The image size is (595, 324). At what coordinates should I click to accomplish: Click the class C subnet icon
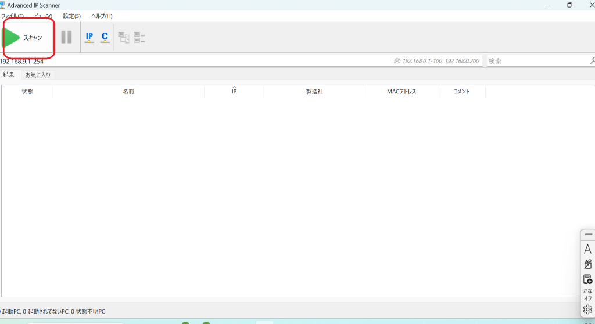click(x=105, y=37)
